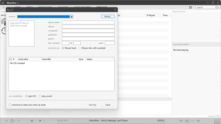Focus the disc total field after 'of'
Screen dimensions: 221x124
coord(77,43)
